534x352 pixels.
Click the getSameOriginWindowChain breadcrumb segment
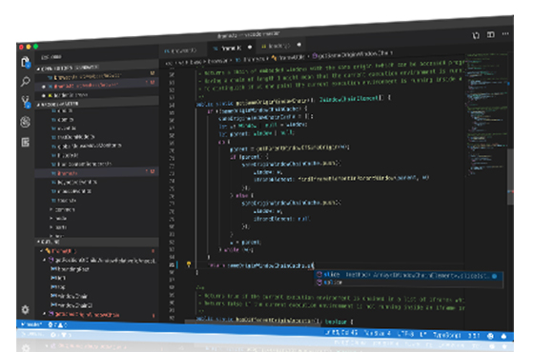click(352, 54)
